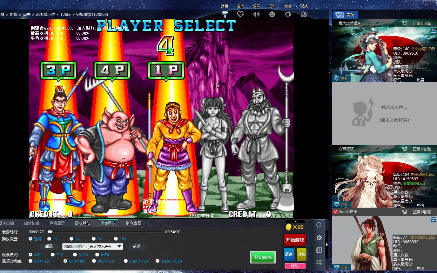Select 1x playback speed
The width and height of the screenshot is (437, 273).
click(49, 239)
